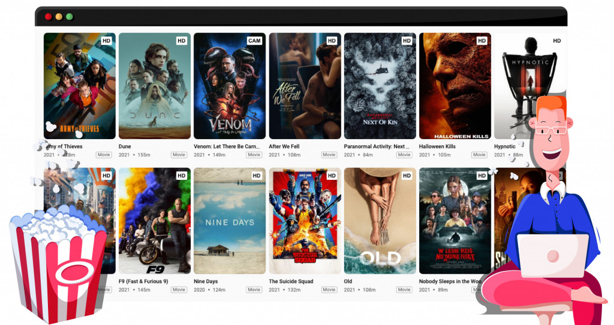The height and width of the screenshot is (325, 614).
Task: Open the Hypnotic title link
Action: [505, 146]
